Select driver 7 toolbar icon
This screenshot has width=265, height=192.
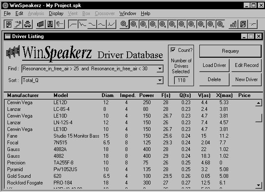[x=191, y=24]
